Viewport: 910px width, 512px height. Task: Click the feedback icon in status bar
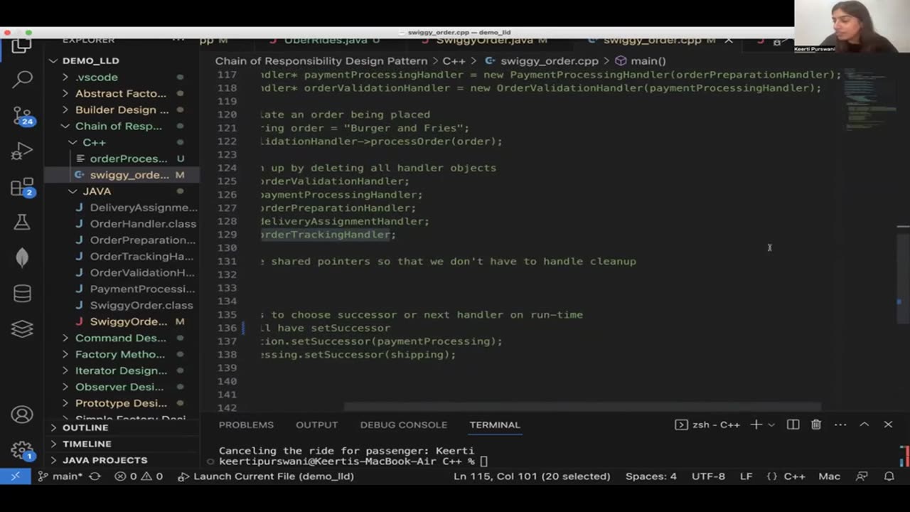(862, 476)
